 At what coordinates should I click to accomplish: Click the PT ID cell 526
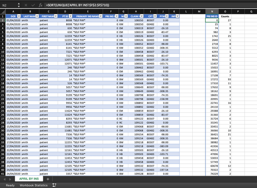click(65, 83)
